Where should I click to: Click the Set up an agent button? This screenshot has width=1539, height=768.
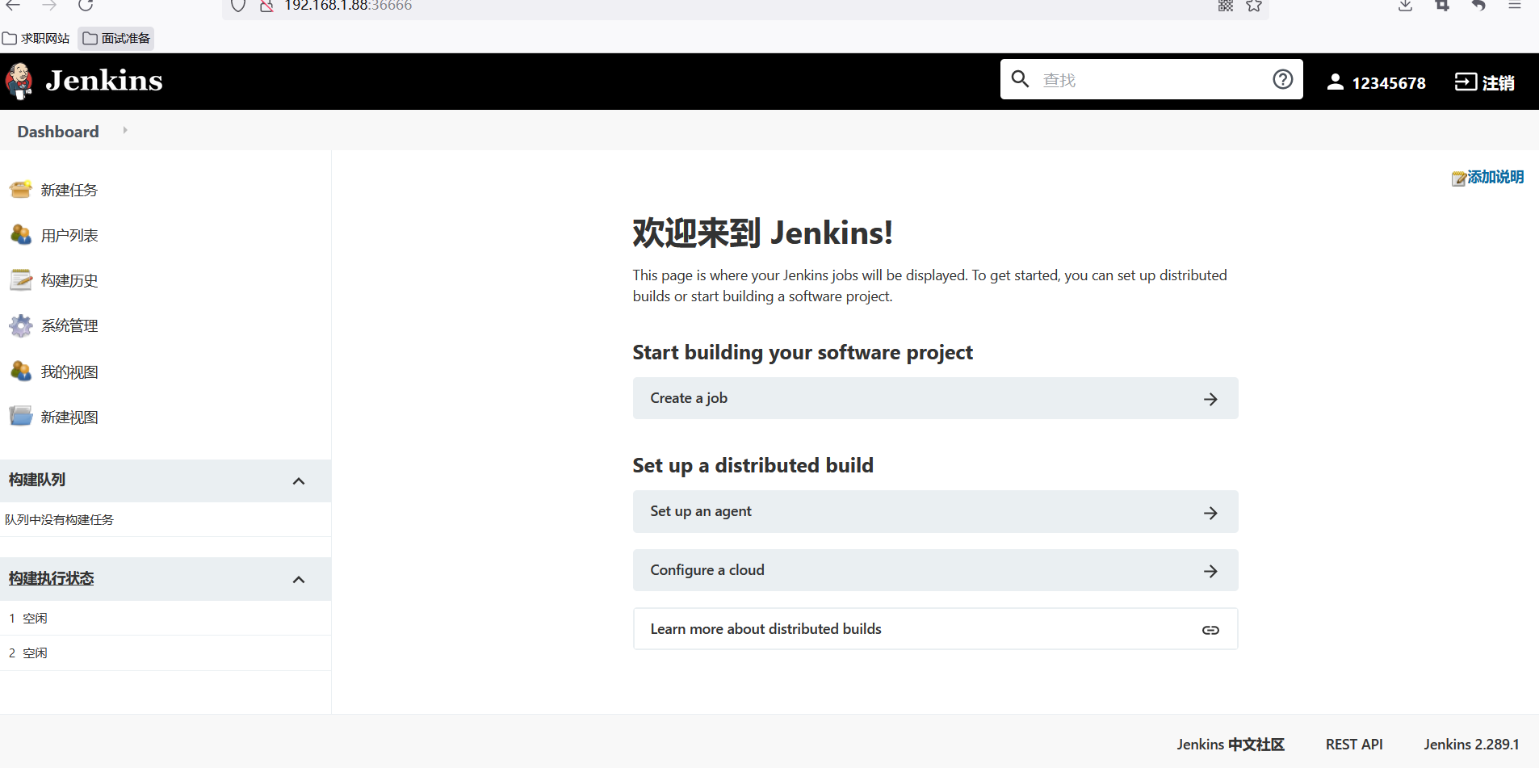point(935,511)
